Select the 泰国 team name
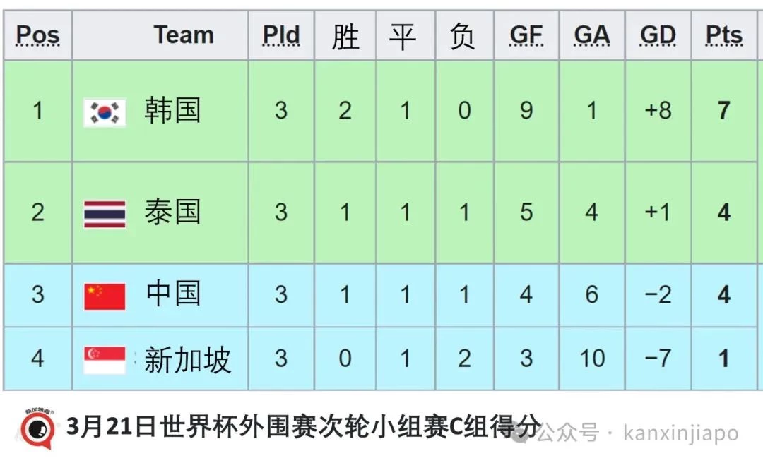Screen dimensions: 763x463 click(173, 212)
